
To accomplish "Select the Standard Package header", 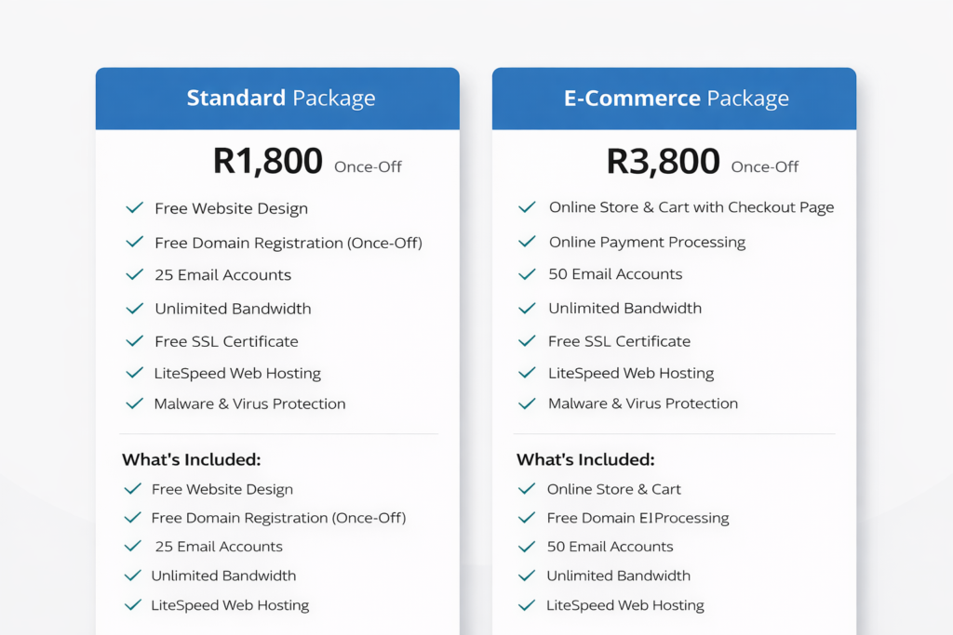I will (281, 99).
